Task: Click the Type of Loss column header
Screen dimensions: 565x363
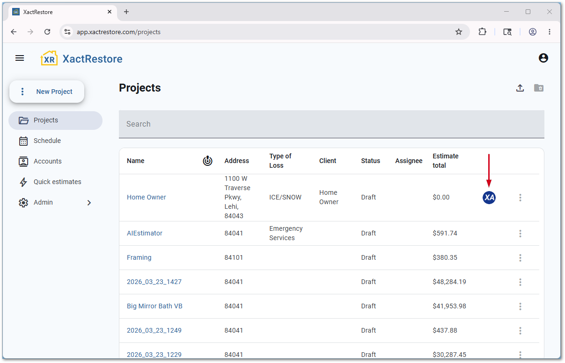Action: tap(280, 161)
